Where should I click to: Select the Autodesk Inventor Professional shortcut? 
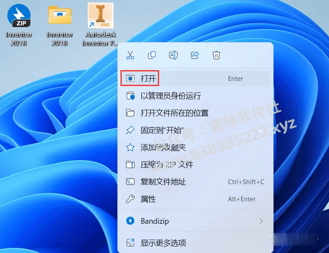(x=100, y=25)
